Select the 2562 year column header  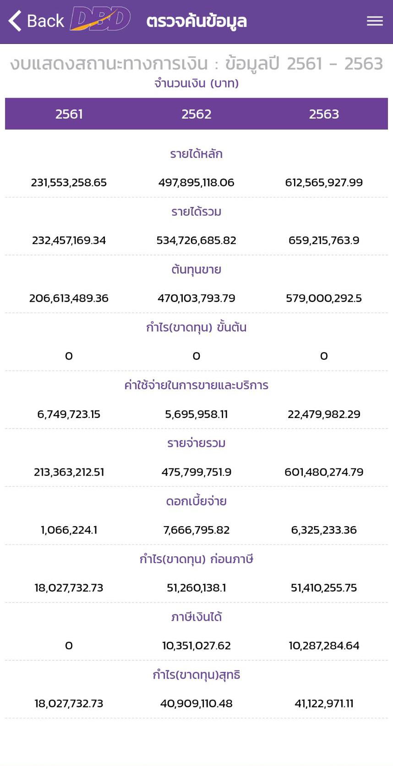pos(196,114)
